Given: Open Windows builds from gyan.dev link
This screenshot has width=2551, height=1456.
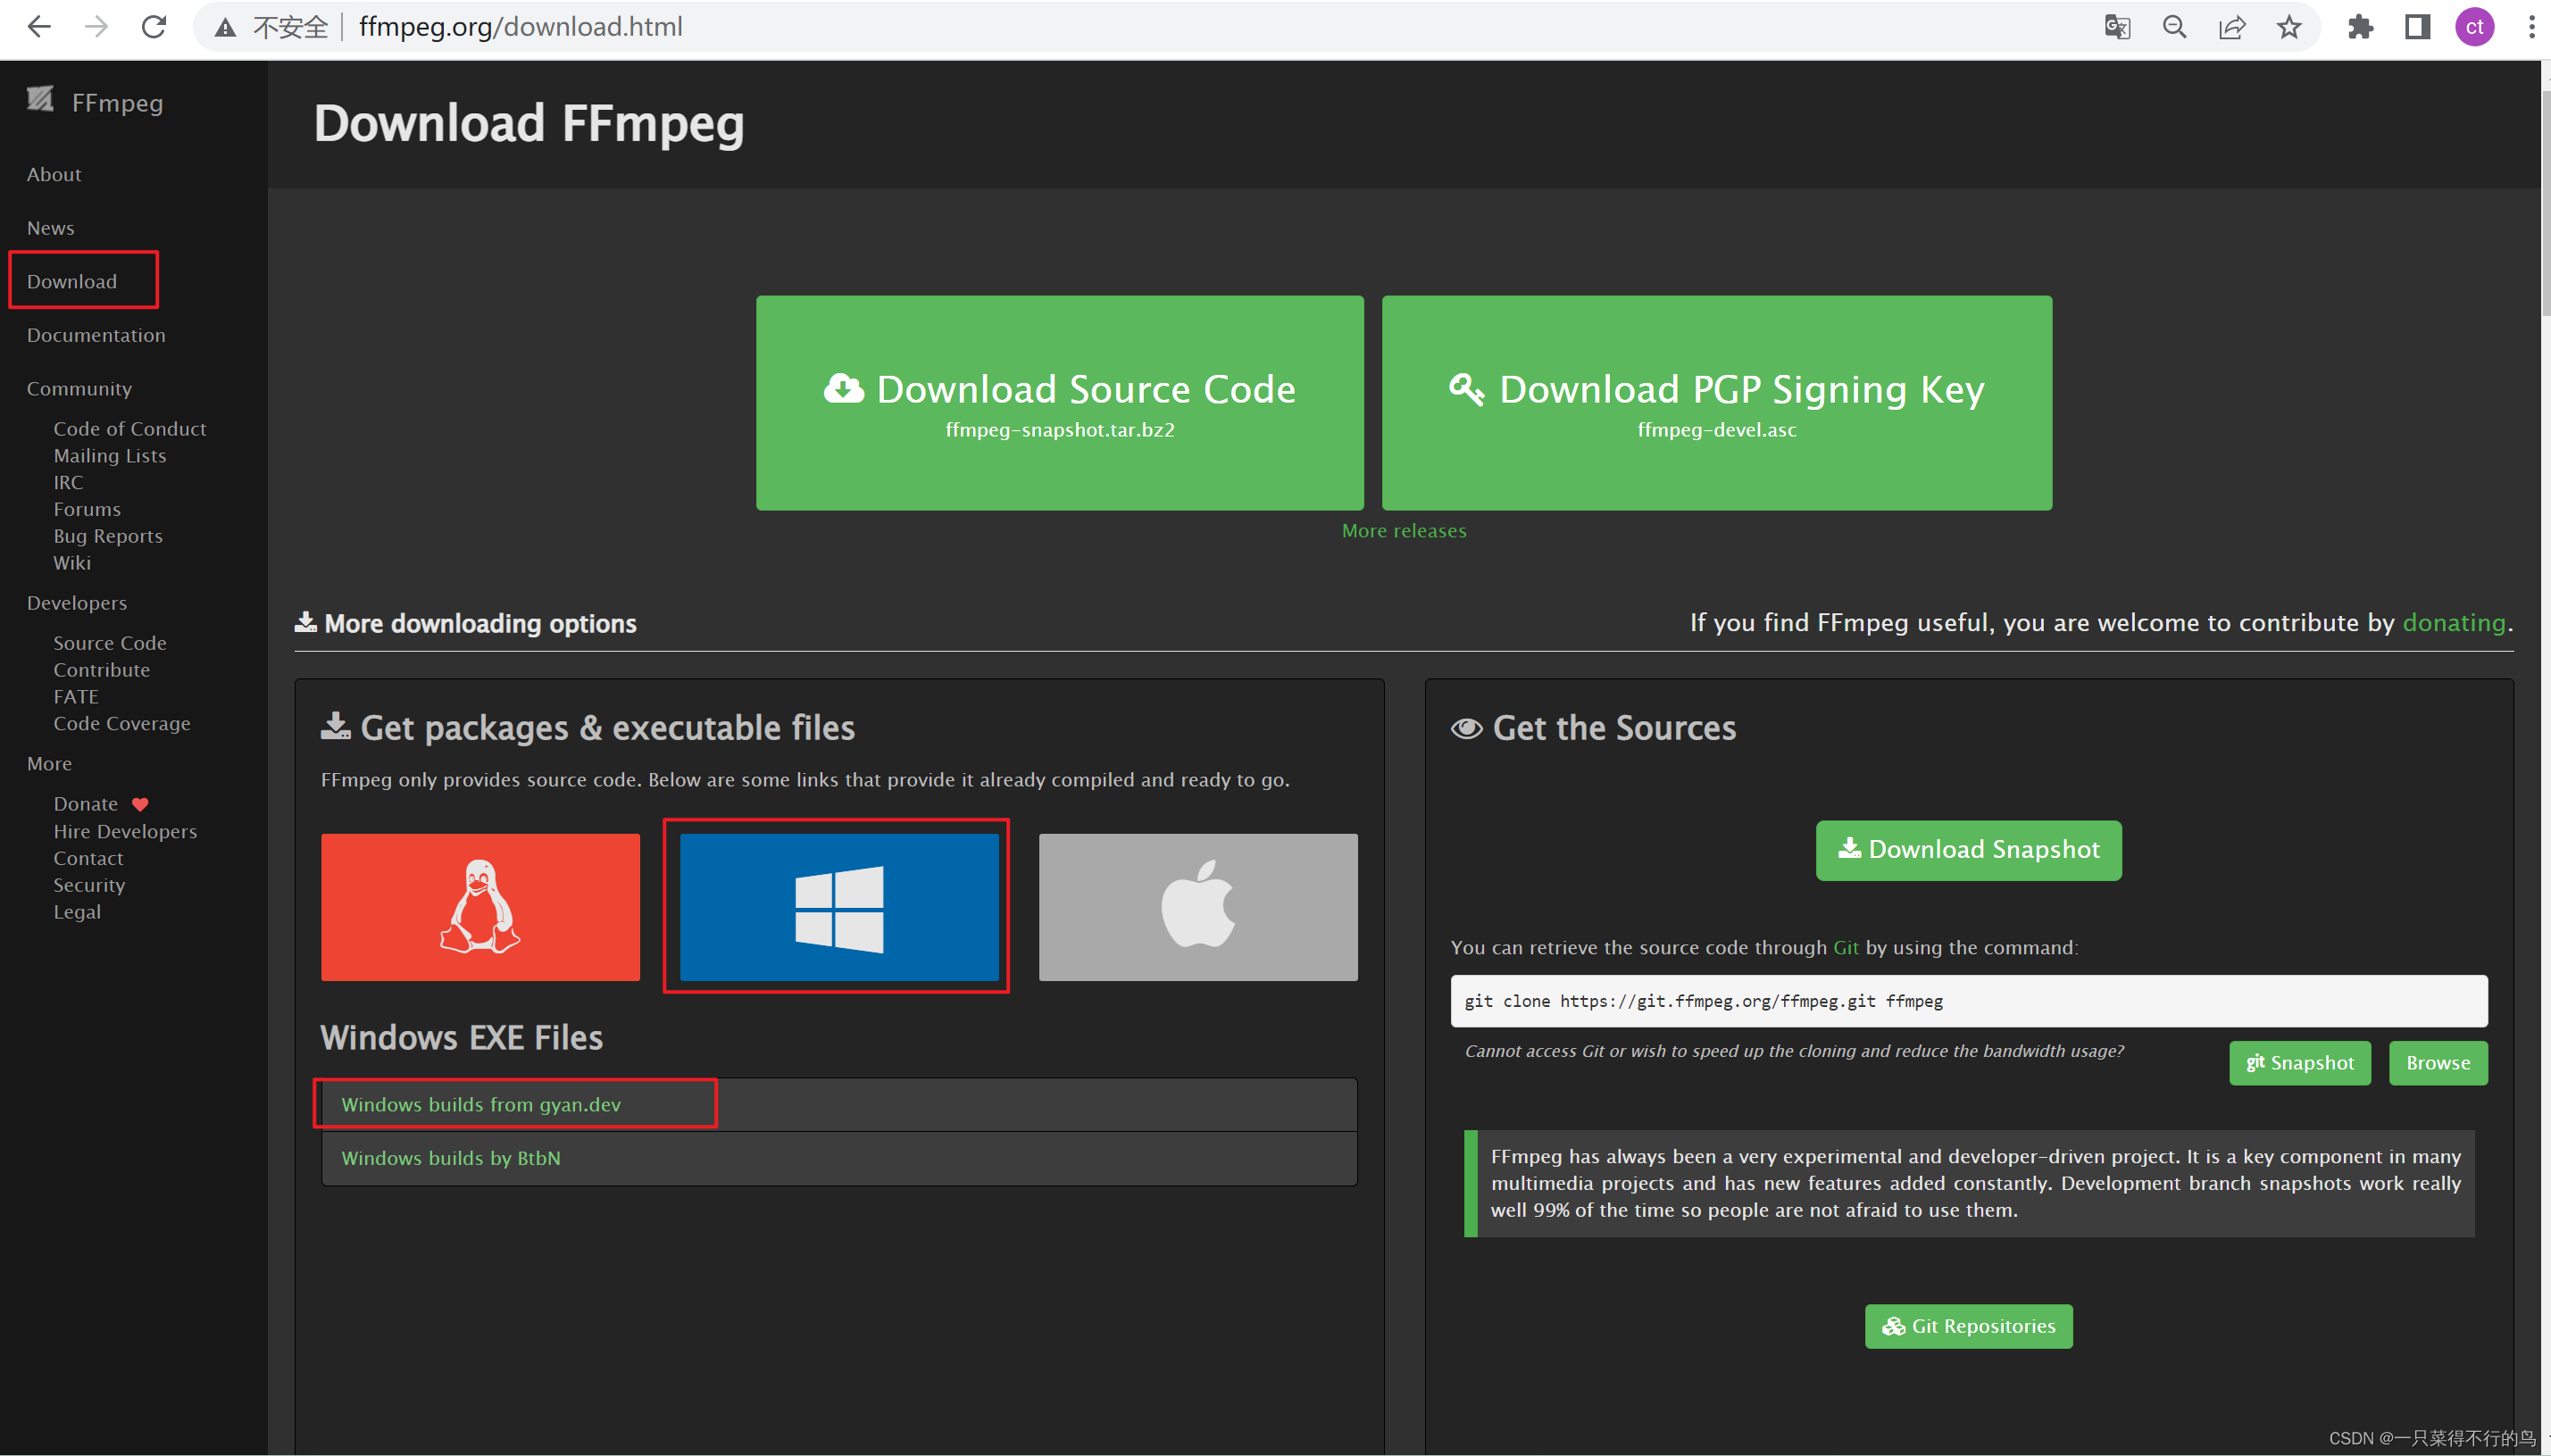Looking at the screenshot, I should pos(481,1104).
